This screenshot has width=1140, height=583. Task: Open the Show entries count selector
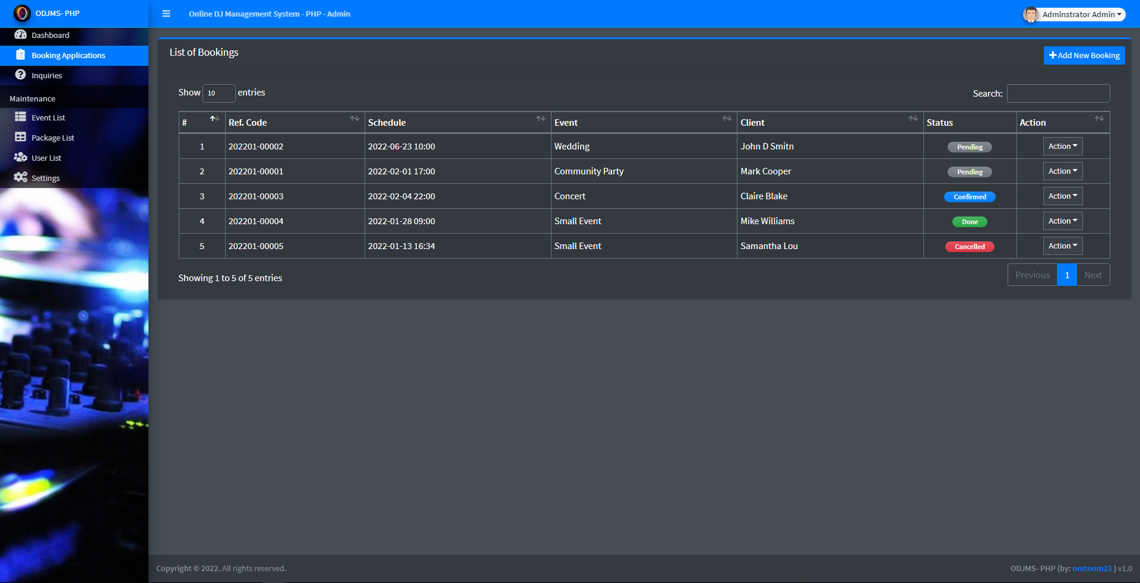click(219, 93)
